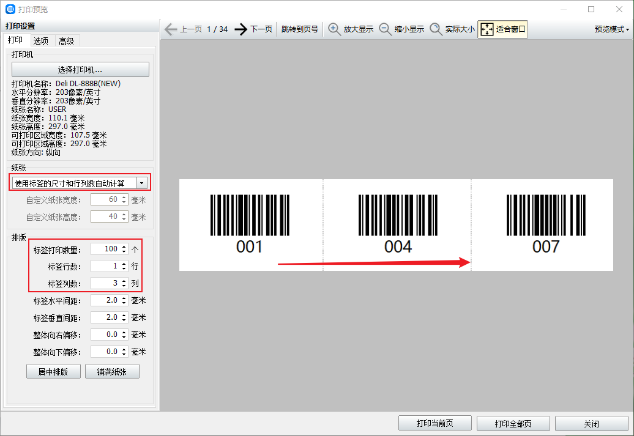Click the 铺满纸张 button
Viewport: 634px width, 436px height.
tap(112, 371)
